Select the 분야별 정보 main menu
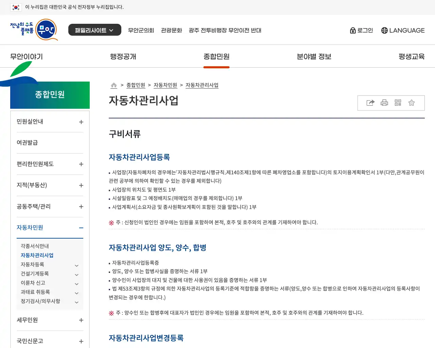The image size is (435, 348). coord(314,56)
